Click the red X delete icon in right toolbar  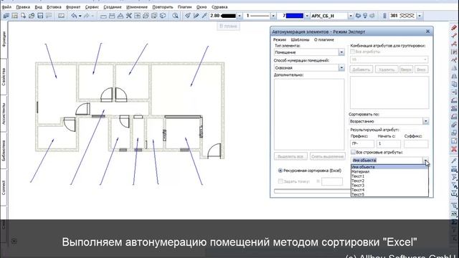454,149
